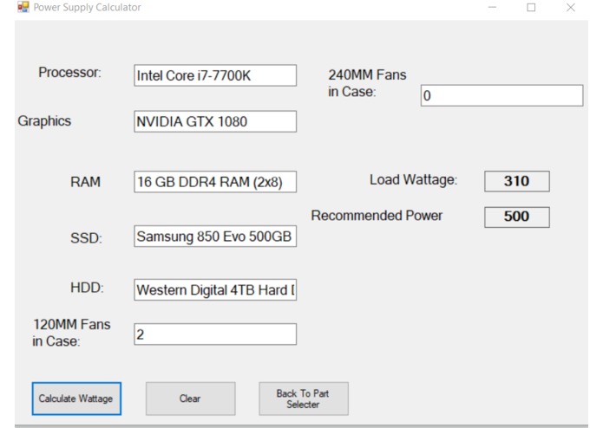Focus the 120MM Fans in Case field
This screenshot has width=603, height=428.
(x=215, y=334)
